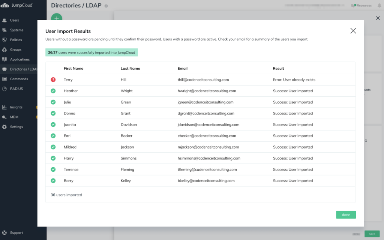Click the green checkmark beside Heather Wright

pyautogui.click(x=53, y=91)
